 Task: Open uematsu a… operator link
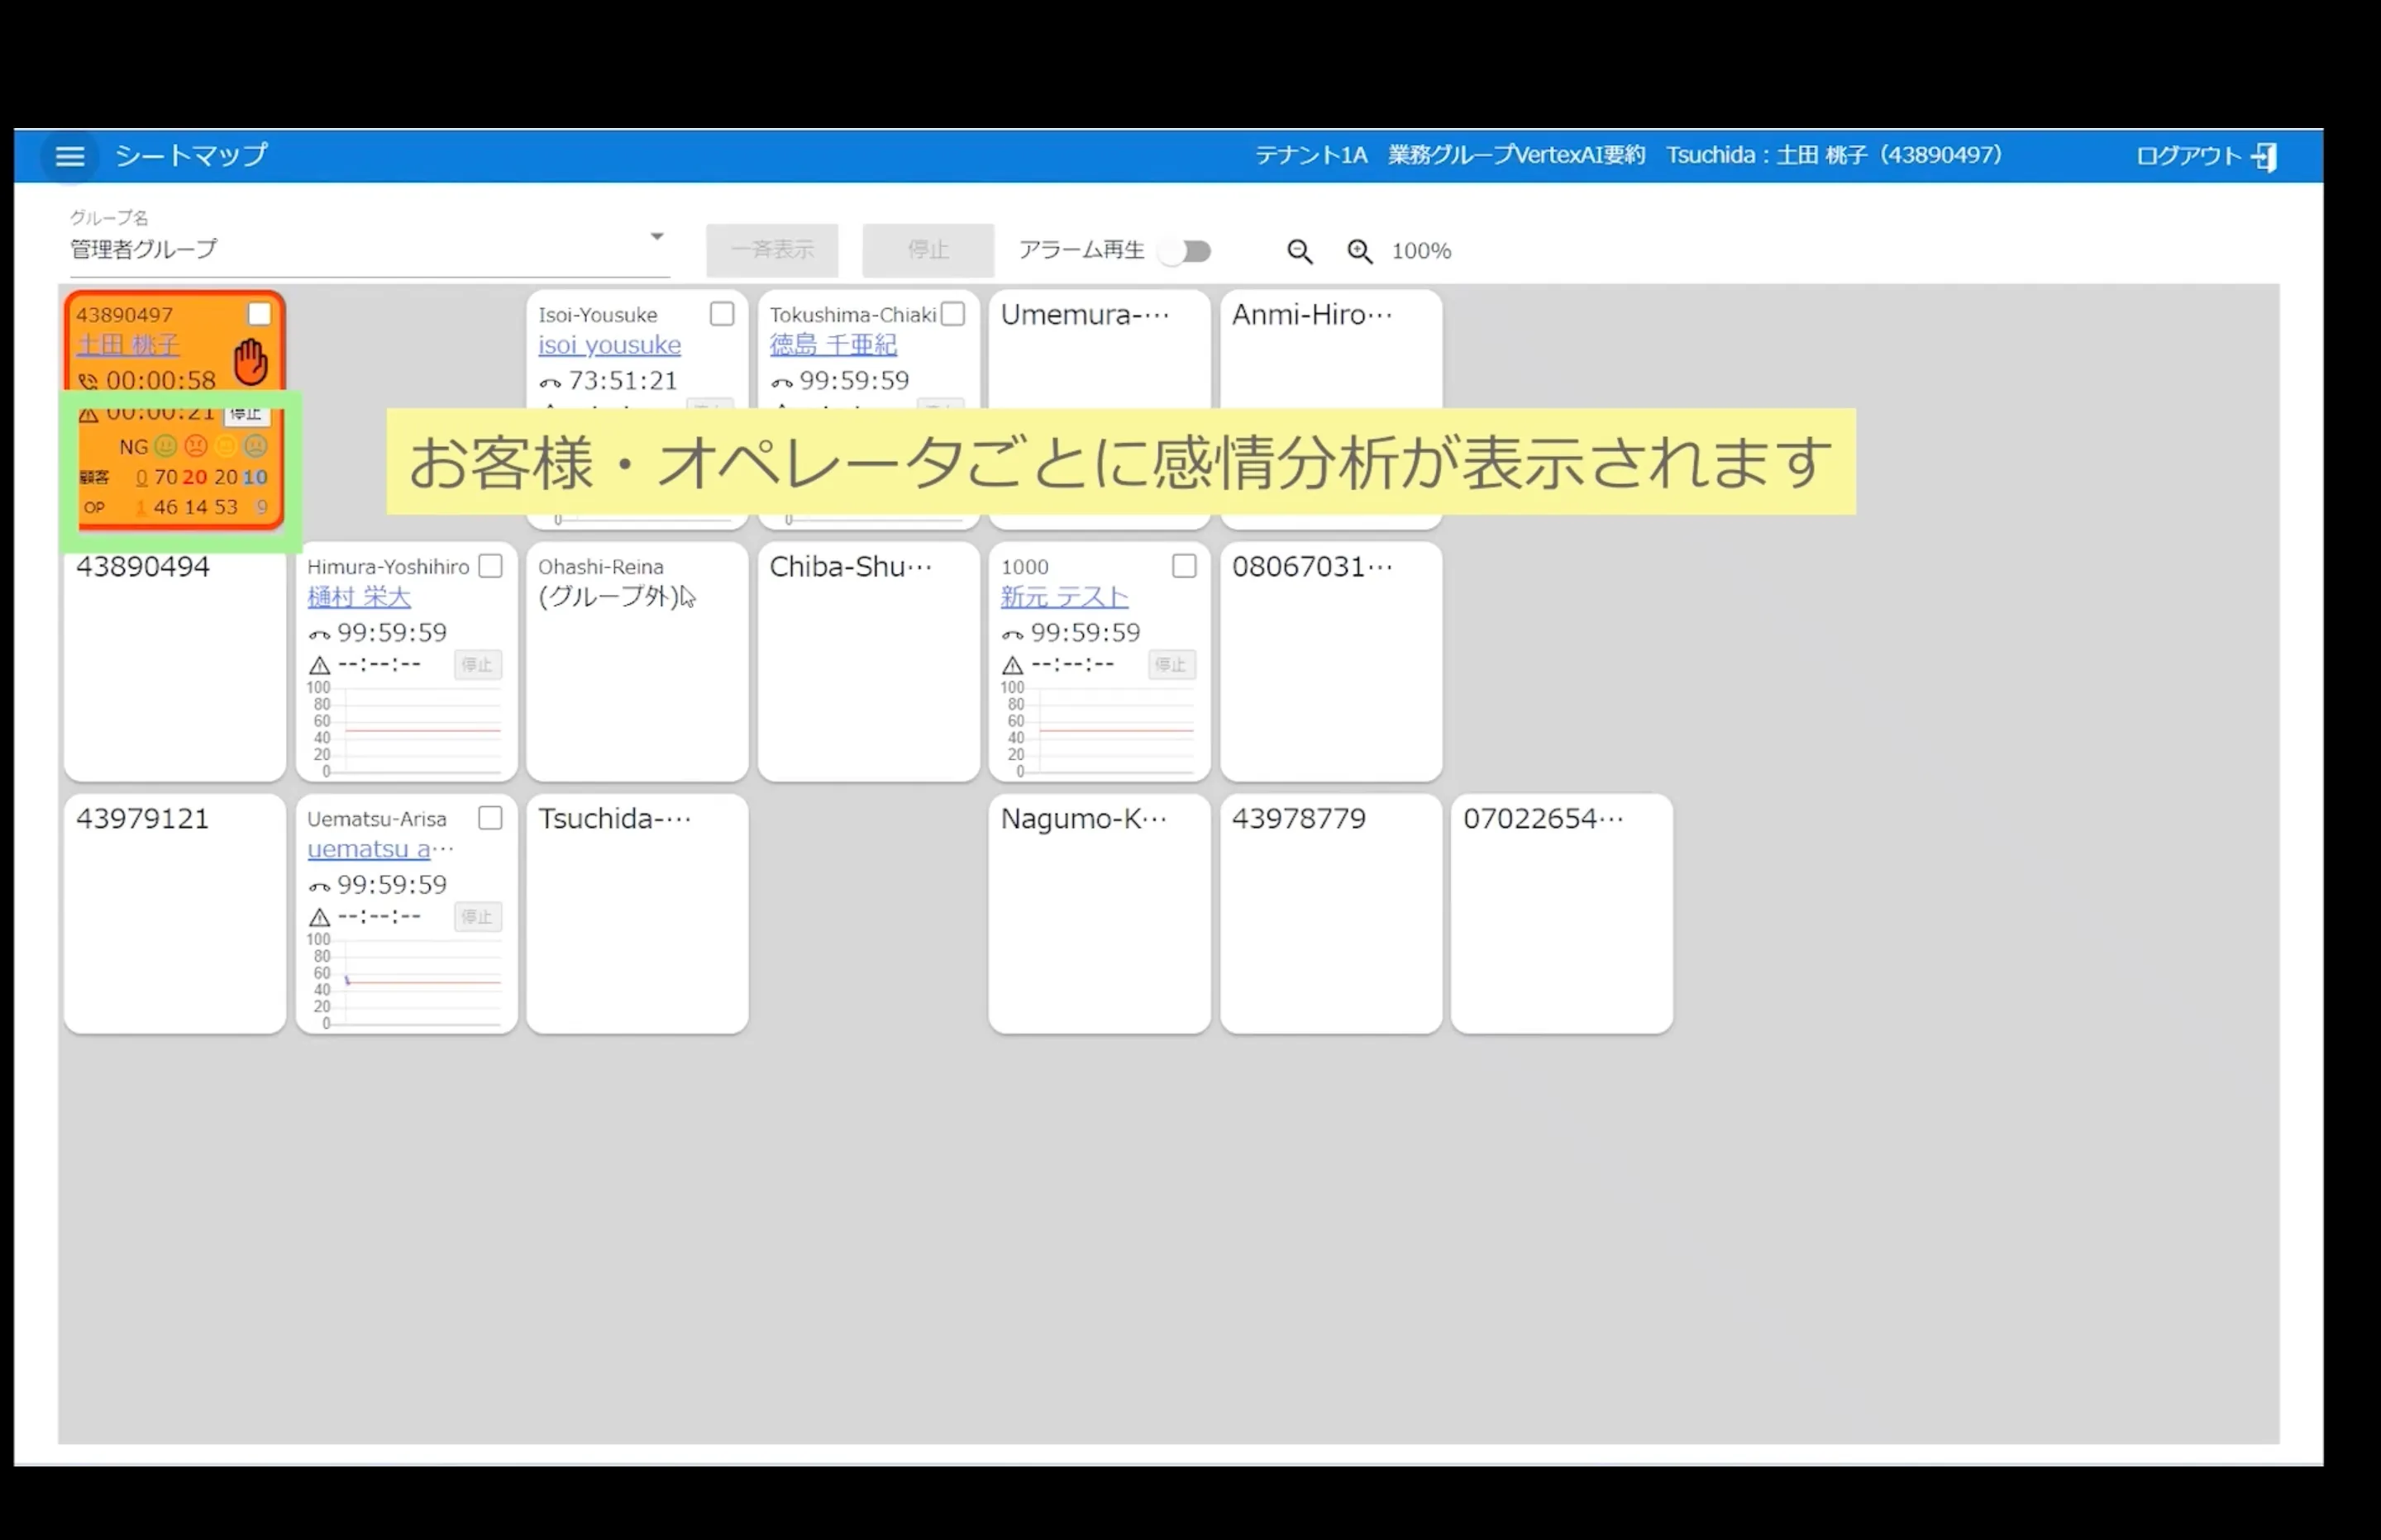click(380, 849)
